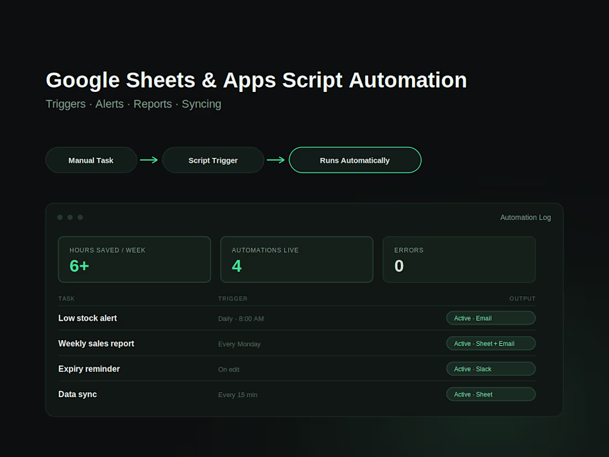Click the 0 errors value

tap(399, 266)
